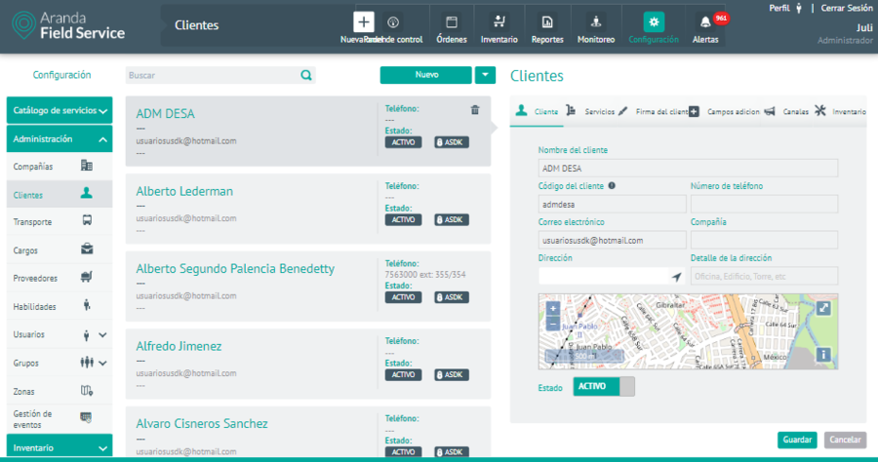Click the Guardar button
The height and width of the screenshot is (462, 878).
point(797,440)
